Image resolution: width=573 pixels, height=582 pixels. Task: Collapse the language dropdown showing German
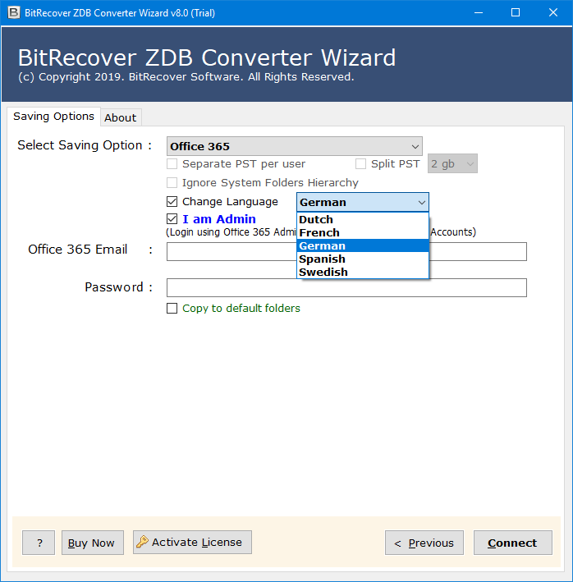[421, 203]
